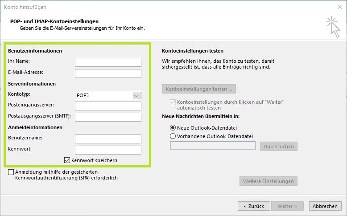Click the Durchsuchen button
This screenshot has width=347, height=216.
click(x=279, y=147)
